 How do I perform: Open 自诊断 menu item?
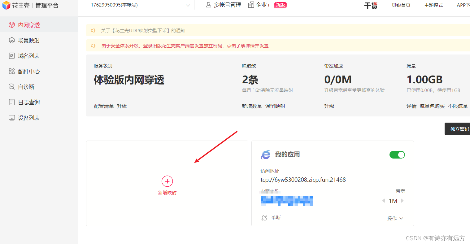tap(39, 87)
